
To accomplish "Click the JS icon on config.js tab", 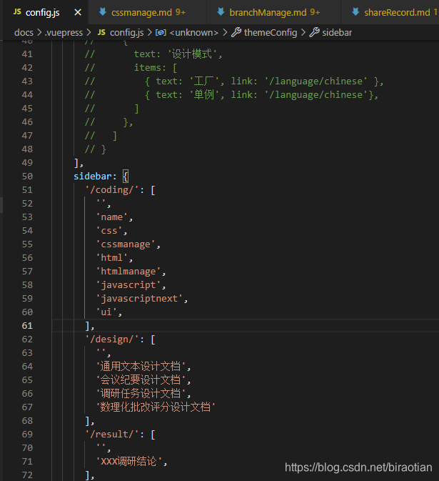I will click(17, 12).
